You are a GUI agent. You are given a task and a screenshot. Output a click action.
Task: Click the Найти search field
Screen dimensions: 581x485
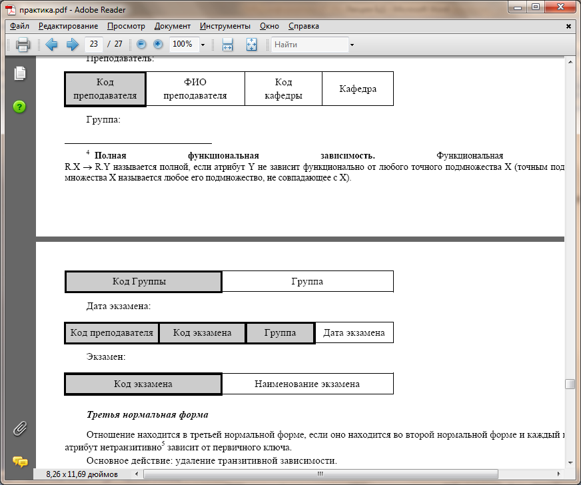310,45
